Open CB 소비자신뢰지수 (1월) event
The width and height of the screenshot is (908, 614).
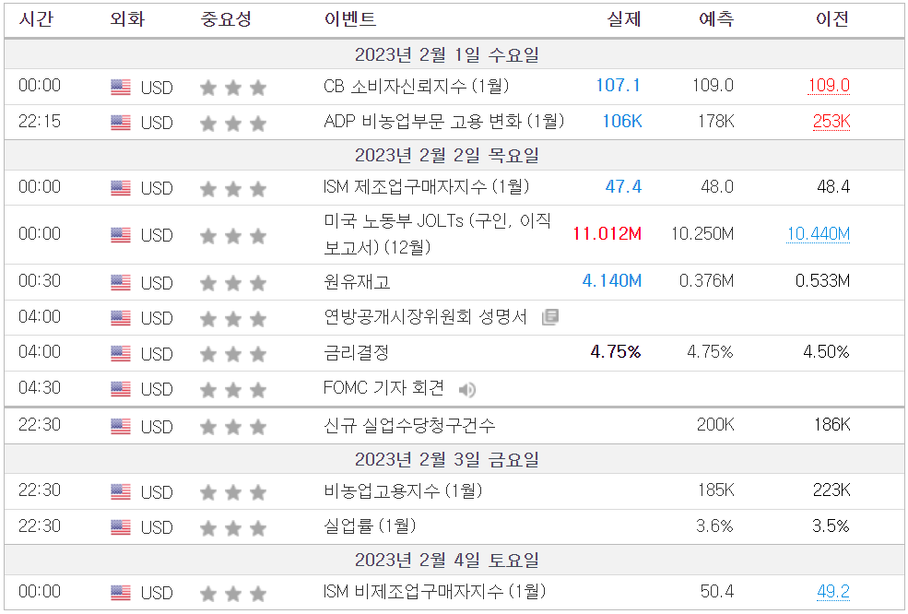pos(417,86)
